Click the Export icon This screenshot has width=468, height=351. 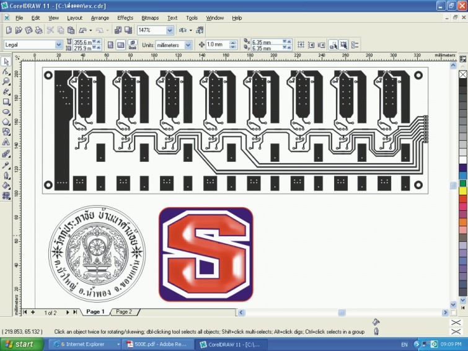128,30
